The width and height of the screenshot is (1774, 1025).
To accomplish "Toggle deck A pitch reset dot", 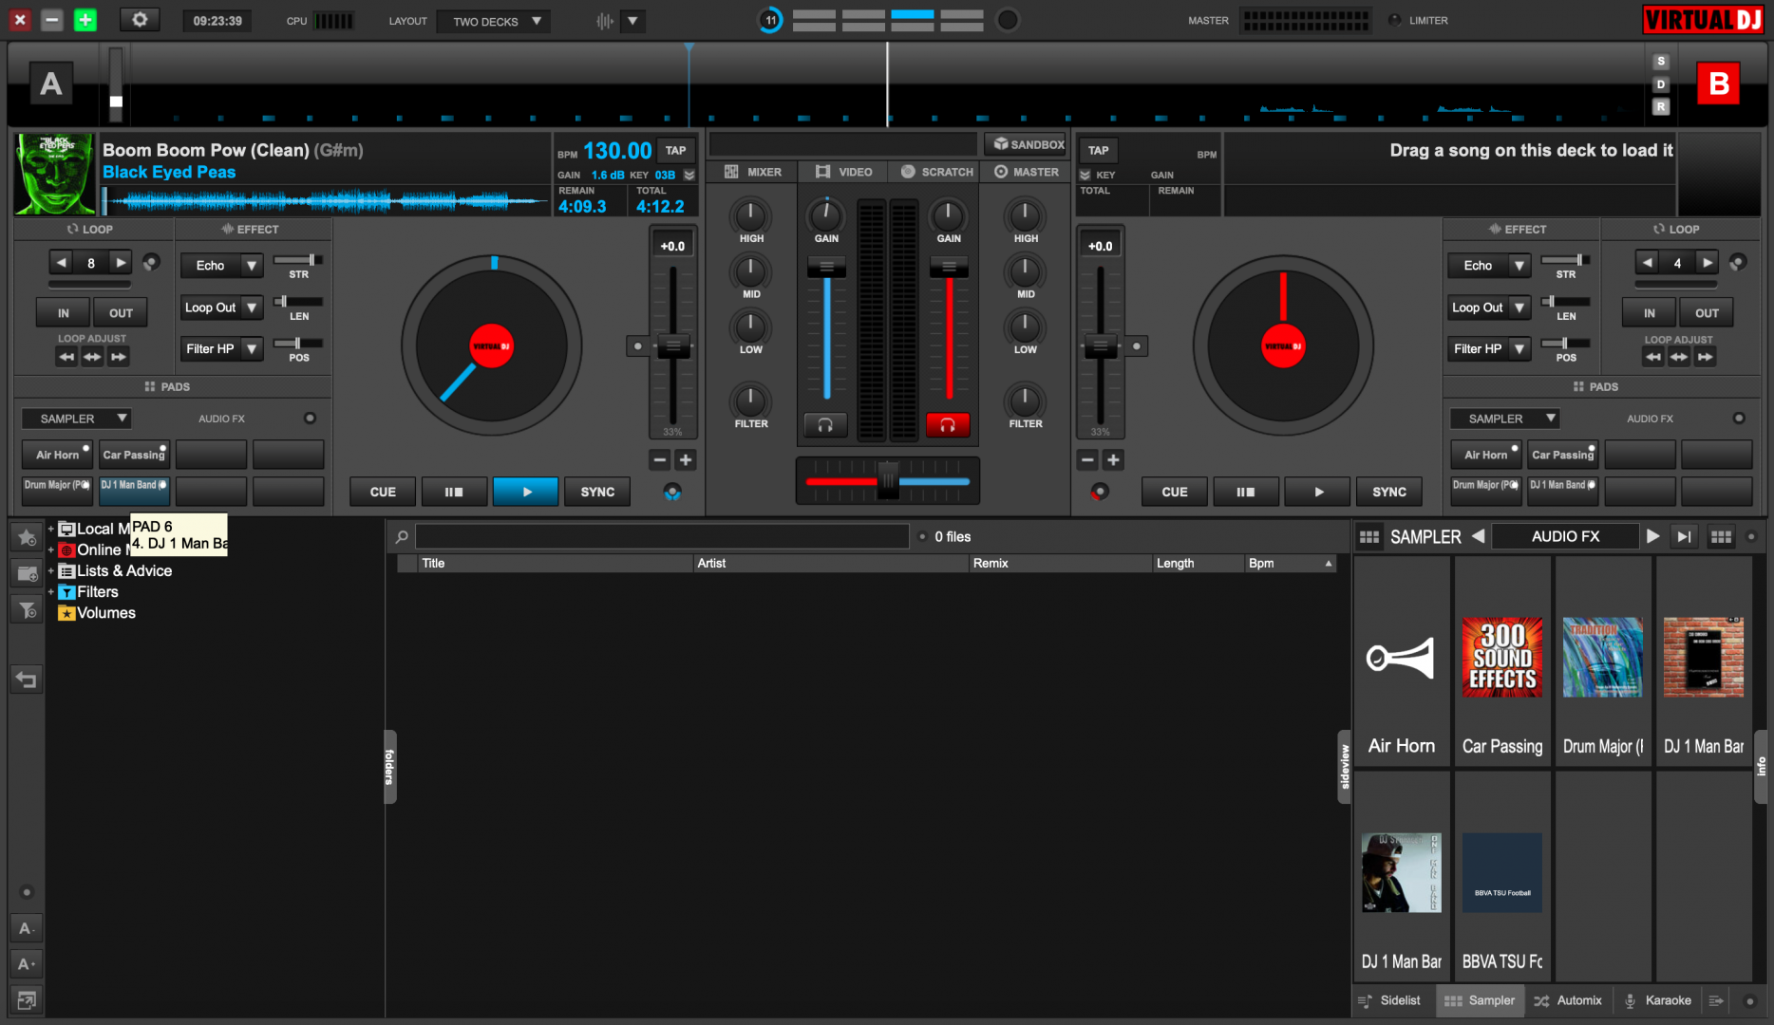I will [637, 346].
